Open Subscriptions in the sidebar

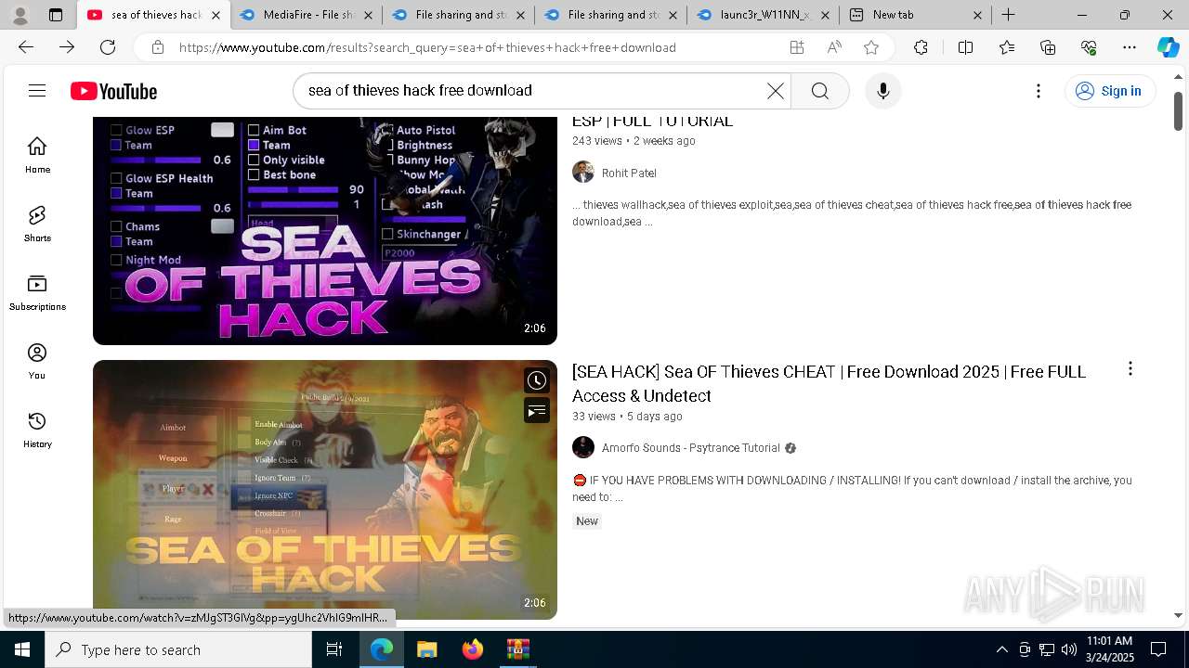(x=37, y=292)
